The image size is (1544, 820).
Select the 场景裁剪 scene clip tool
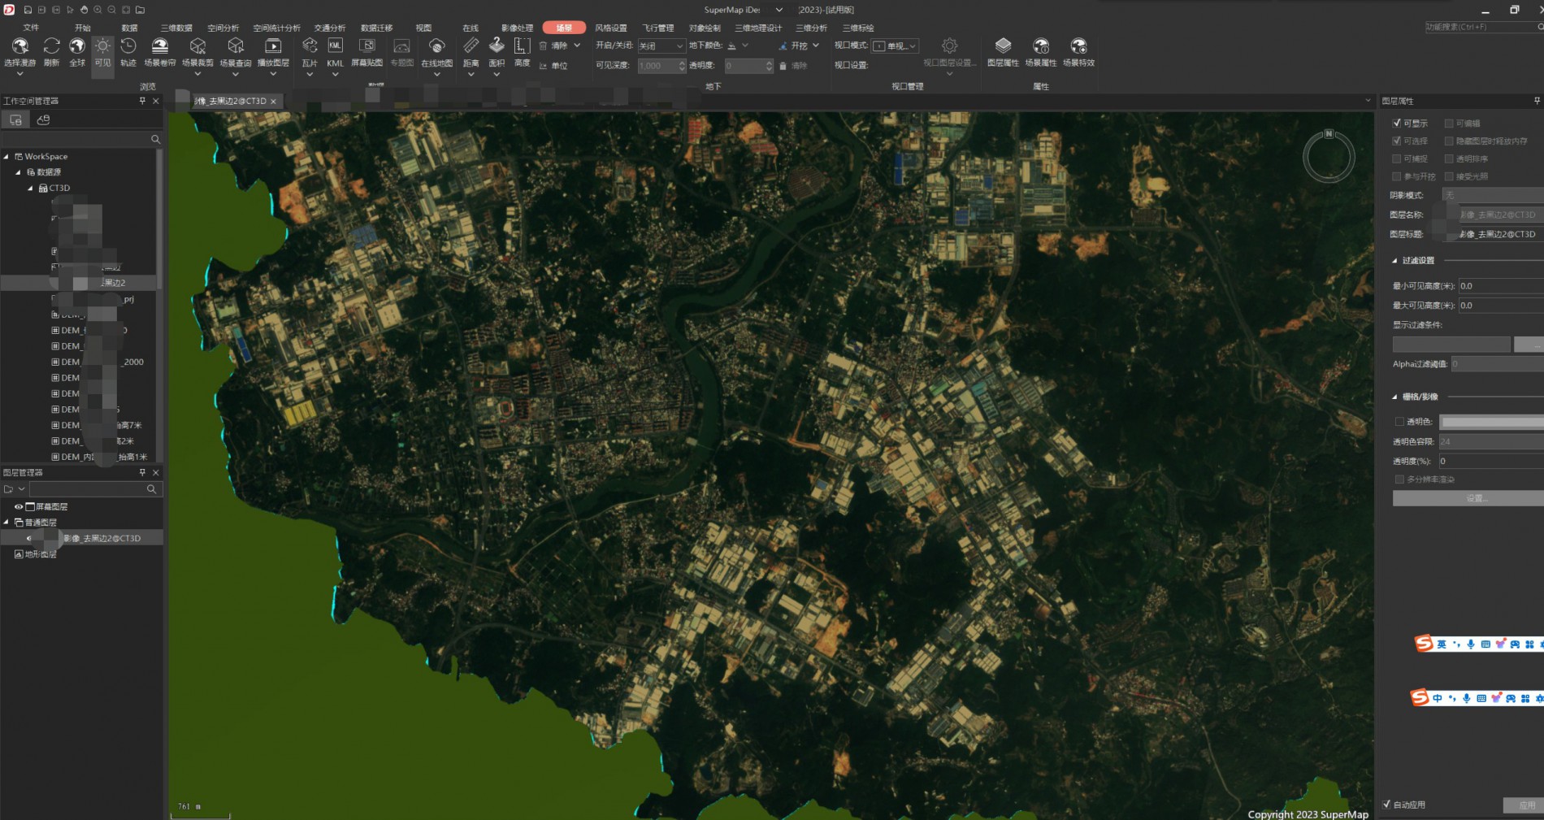(x=197, y=53)
